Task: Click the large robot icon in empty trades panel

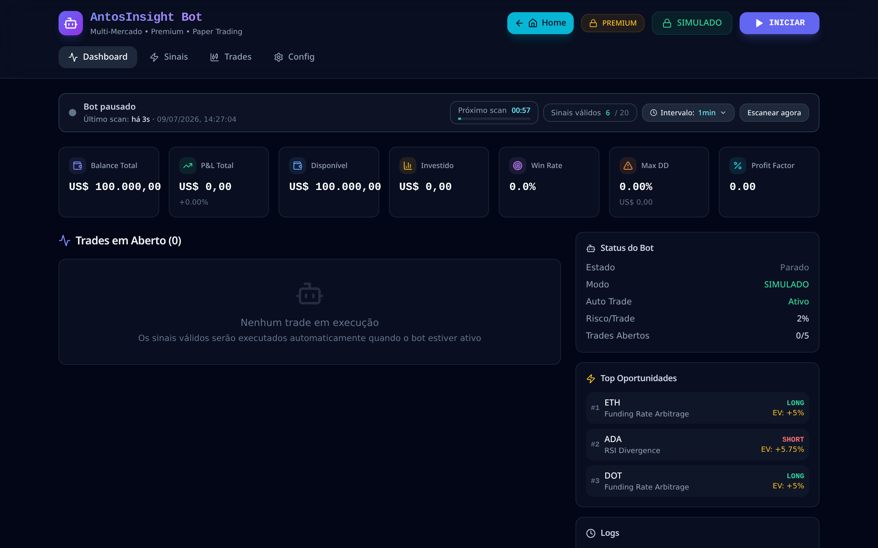Action: tap(310, 293)
